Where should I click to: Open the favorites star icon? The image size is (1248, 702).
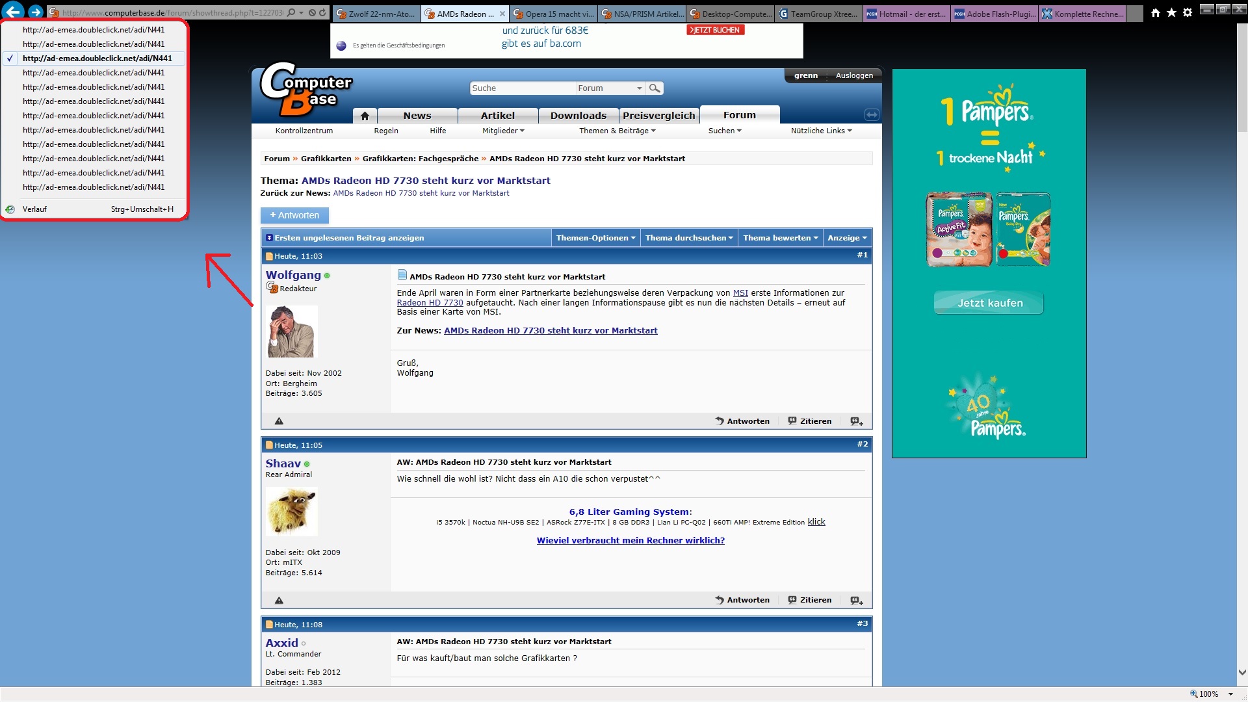(x=1171, y=12)
